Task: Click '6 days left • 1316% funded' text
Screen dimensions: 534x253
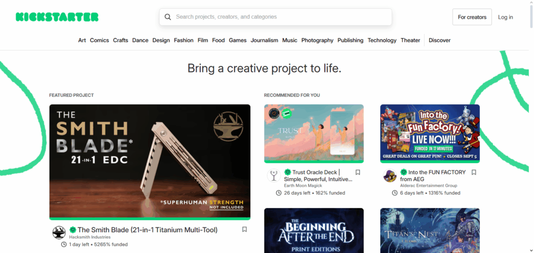Action: coord(430,193)
